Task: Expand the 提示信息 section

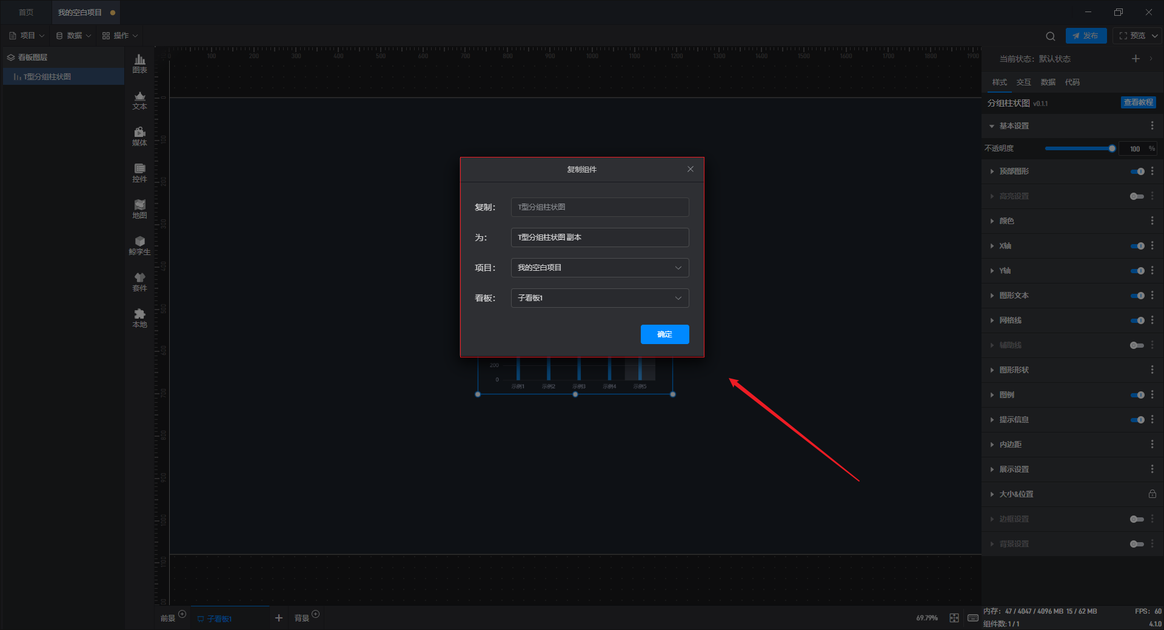Action: pyautogui.click(x=992, y=420)
